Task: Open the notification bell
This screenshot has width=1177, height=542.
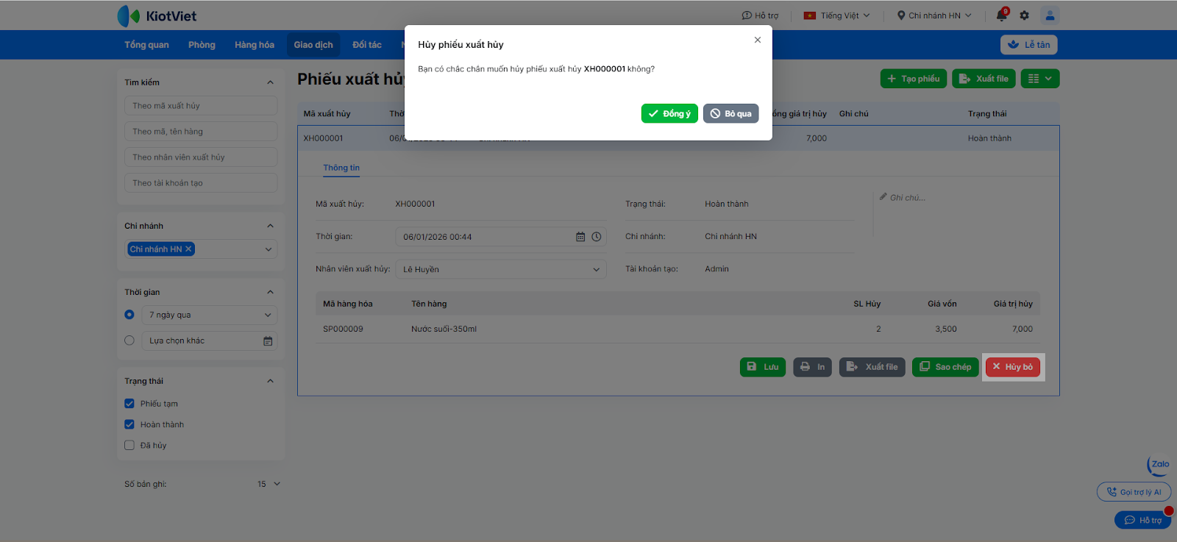Action: tap(1002, 15)
